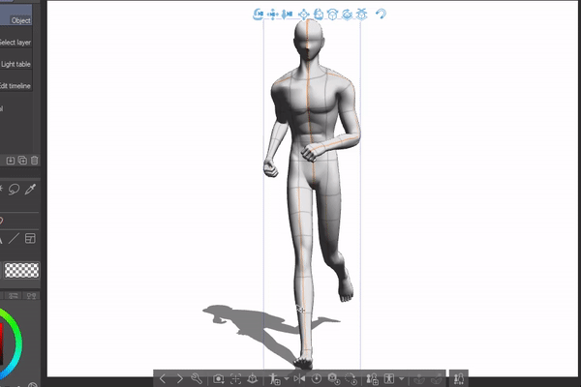
Task: Select the rotate object around axis icon
Action: click(x=347, y=15)
